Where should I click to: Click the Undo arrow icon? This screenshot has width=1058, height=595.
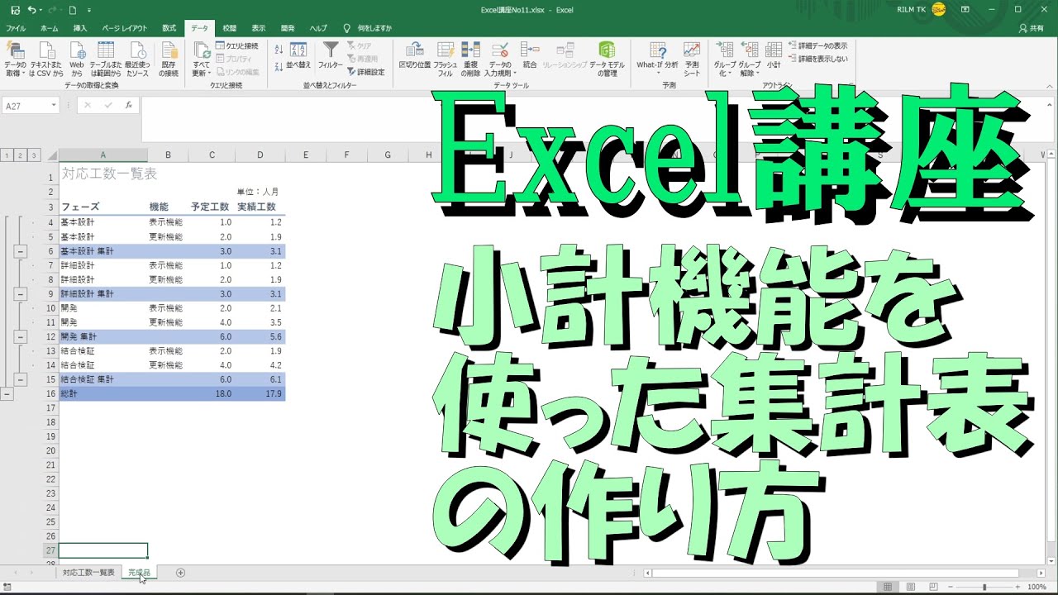pos(31,10)
